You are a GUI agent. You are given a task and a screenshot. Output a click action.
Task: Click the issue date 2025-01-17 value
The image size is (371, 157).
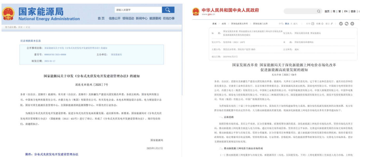coord(50,61)
